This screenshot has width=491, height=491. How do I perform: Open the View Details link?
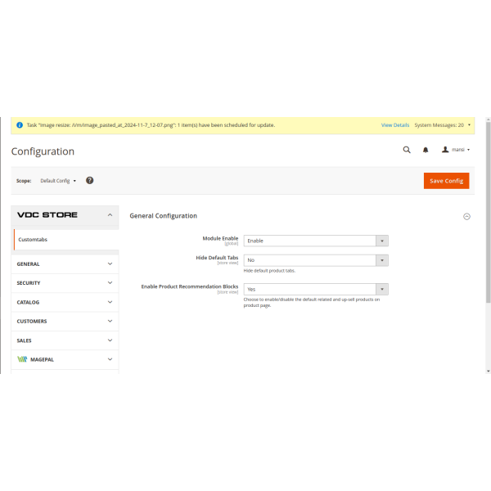395,125
